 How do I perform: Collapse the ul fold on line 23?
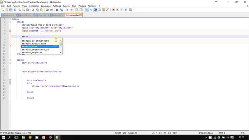click(10, 83)
